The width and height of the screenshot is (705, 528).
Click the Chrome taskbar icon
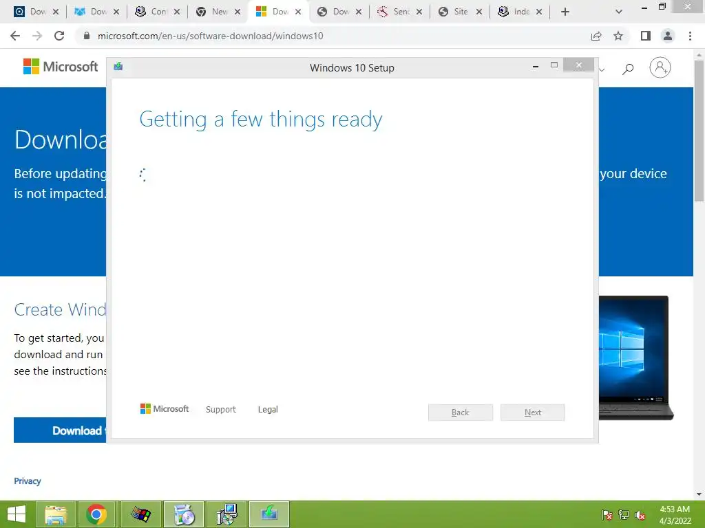pos(97,514)
